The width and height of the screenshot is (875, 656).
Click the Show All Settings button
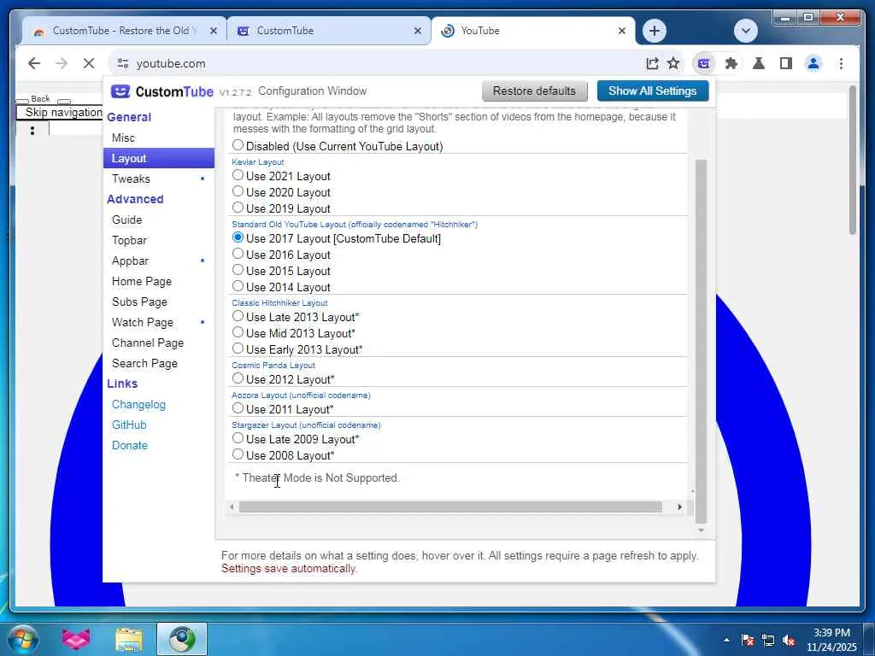pyautogui.click(x=652, y=91)
